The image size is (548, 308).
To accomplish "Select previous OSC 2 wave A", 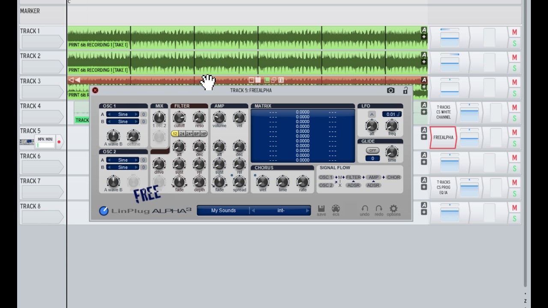I will click(109, 160).
